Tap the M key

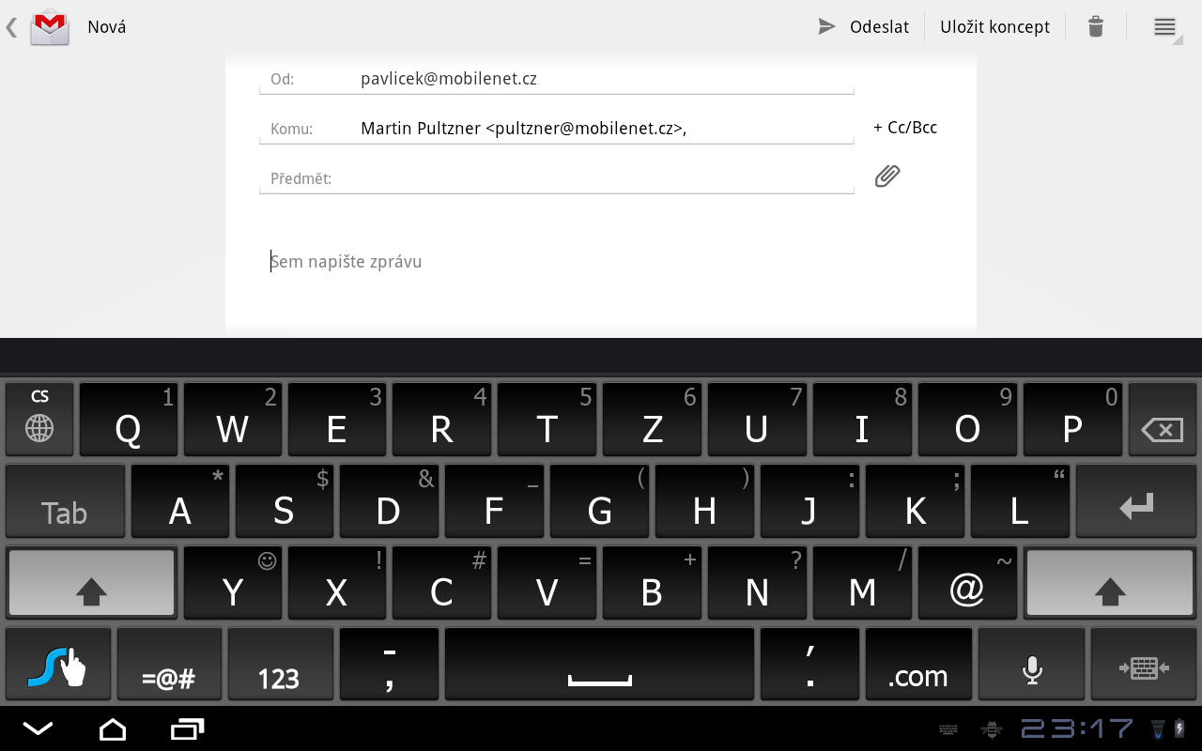pyautogui.click(x=862, y=583)
